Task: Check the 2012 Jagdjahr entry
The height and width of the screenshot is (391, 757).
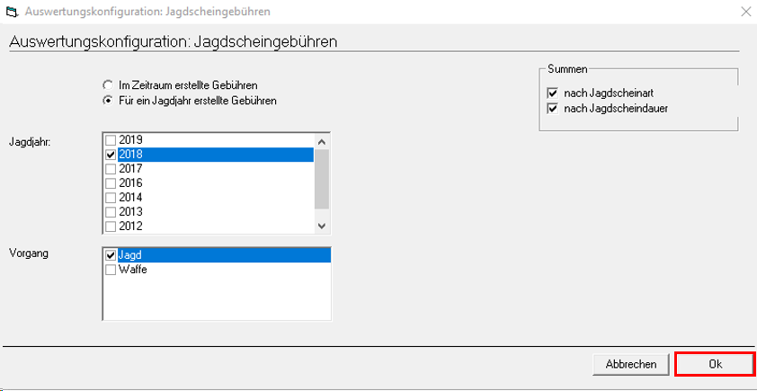Action: (111, 227)
